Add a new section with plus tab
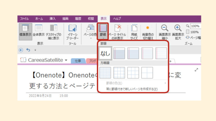This screenshot has width=216, height=121. (170, 61)
